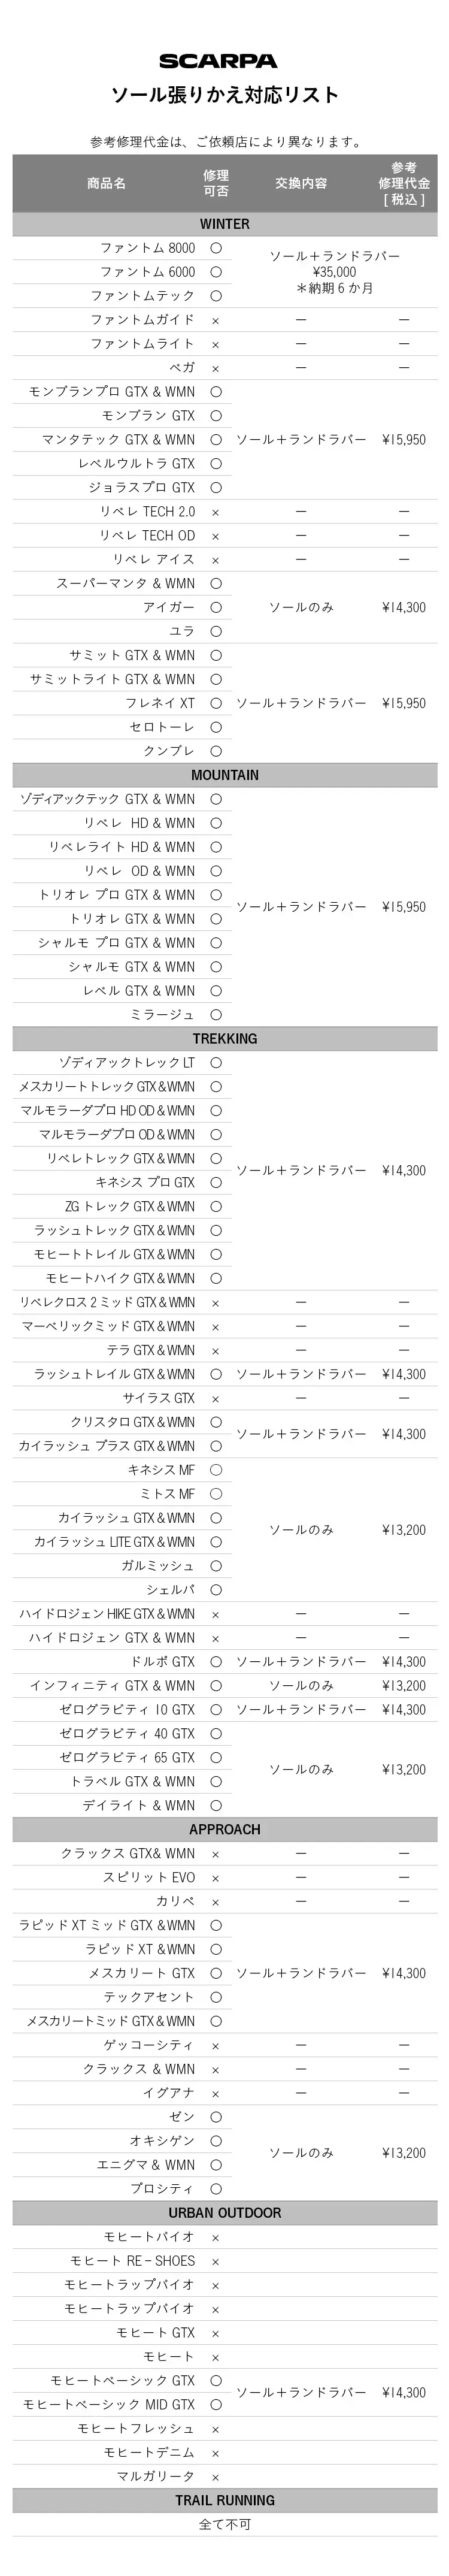The image size is (449, 2576).
Task: Select the × mark next to サイラス GTX
Action: 216,1399
